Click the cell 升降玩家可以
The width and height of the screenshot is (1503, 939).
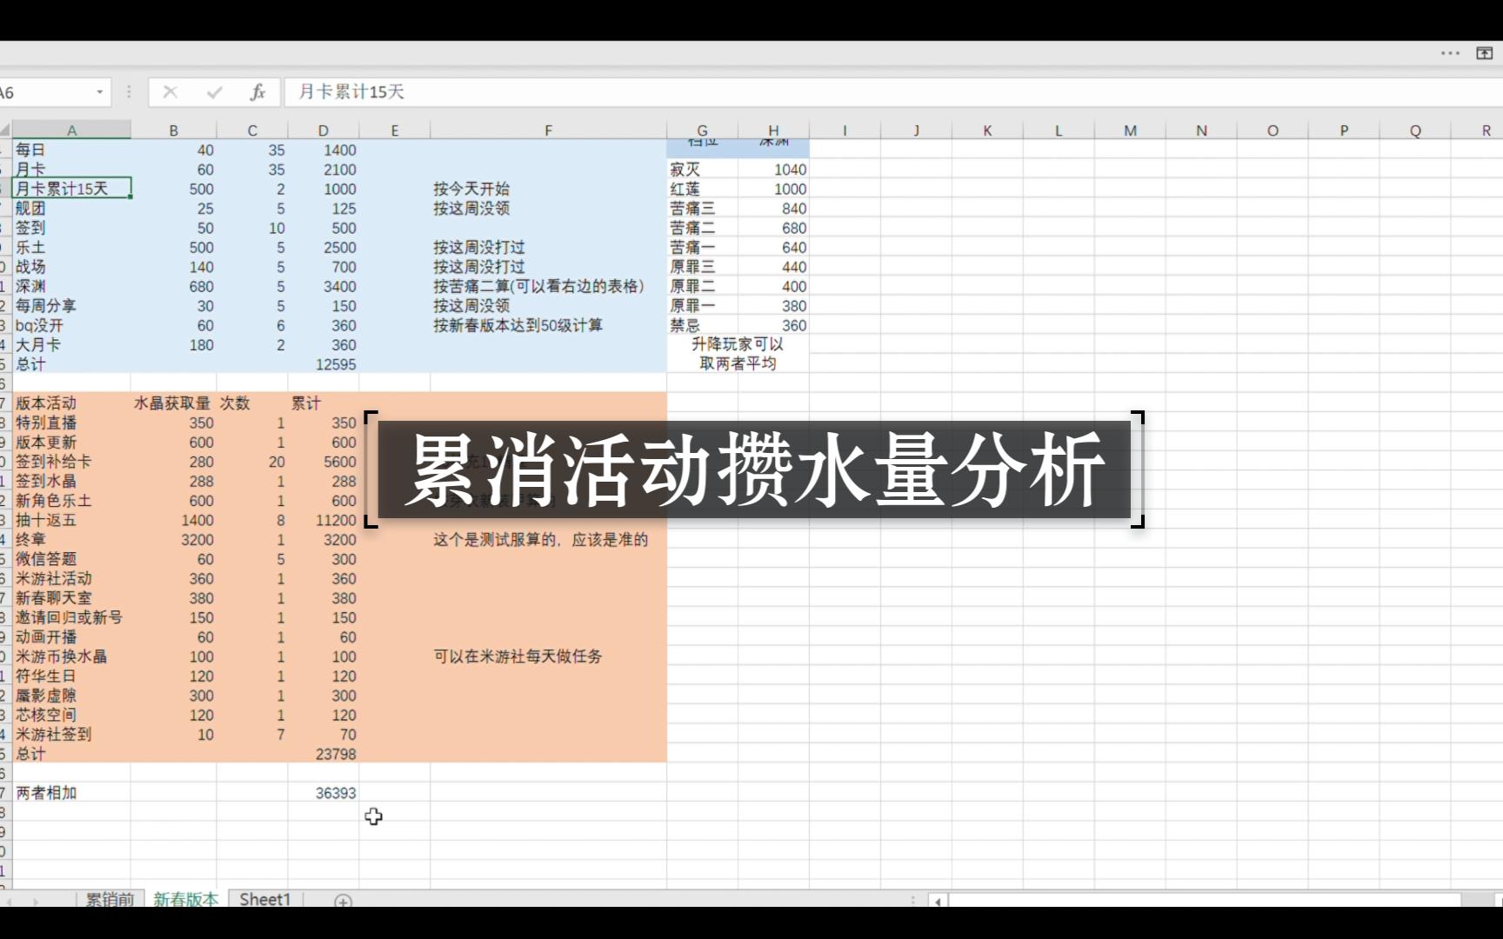[738, 344]
